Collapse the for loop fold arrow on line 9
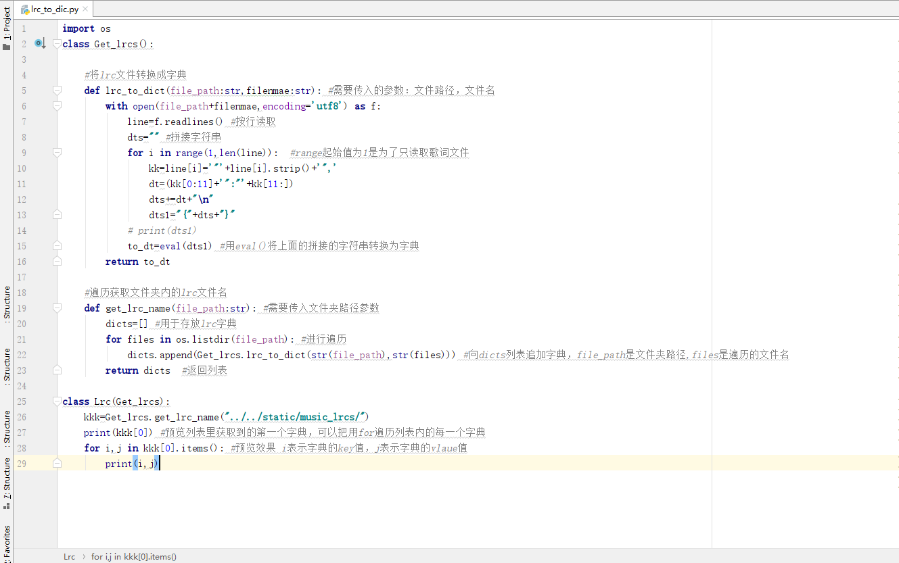899x563 pixels. coord(56,152)
